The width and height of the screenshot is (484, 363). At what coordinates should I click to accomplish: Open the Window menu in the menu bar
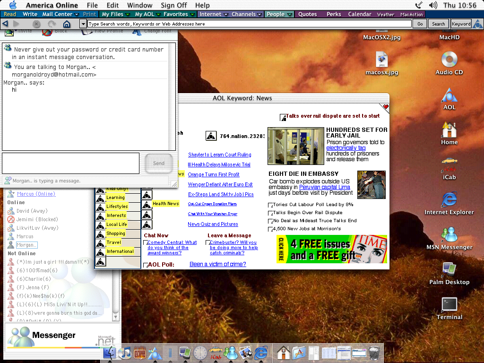click(x=139, y=5)
